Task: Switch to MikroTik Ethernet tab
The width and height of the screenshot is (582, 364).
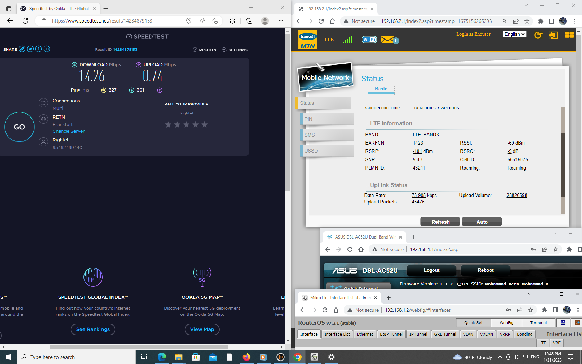Action: (x=365, y=334)
